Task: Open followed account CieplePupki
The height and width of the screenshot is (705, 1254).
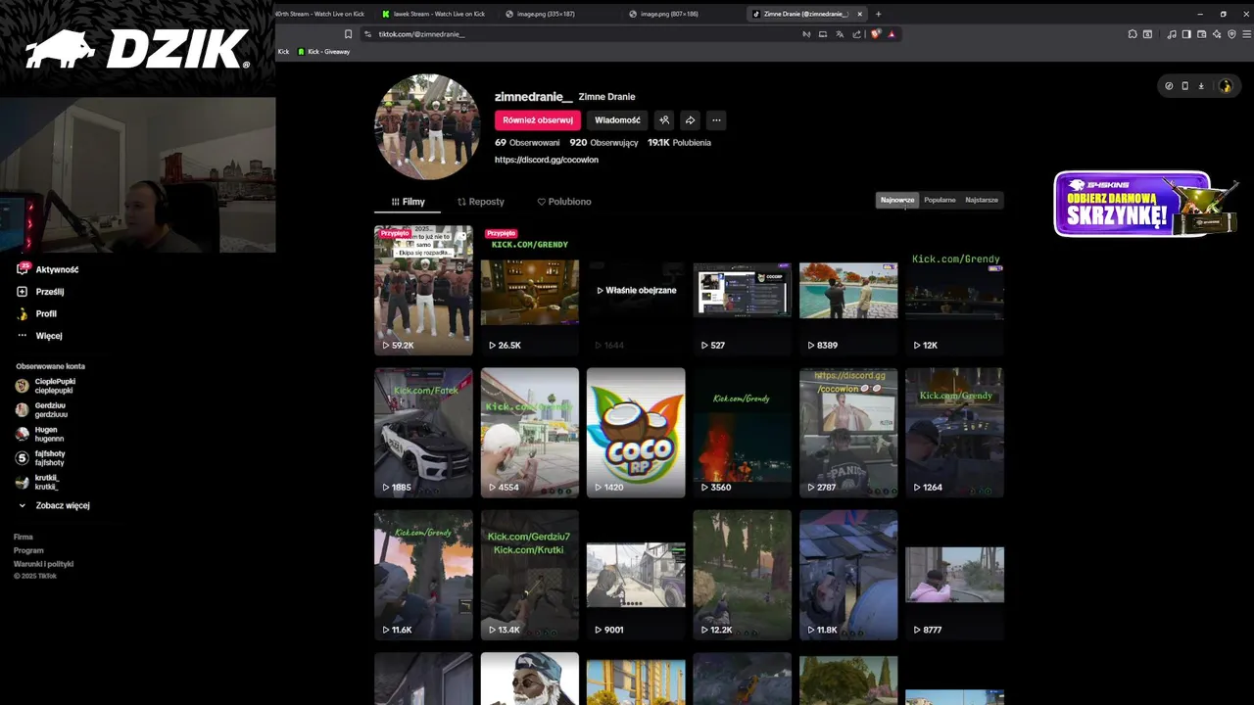Action: [x=46, y=386]
